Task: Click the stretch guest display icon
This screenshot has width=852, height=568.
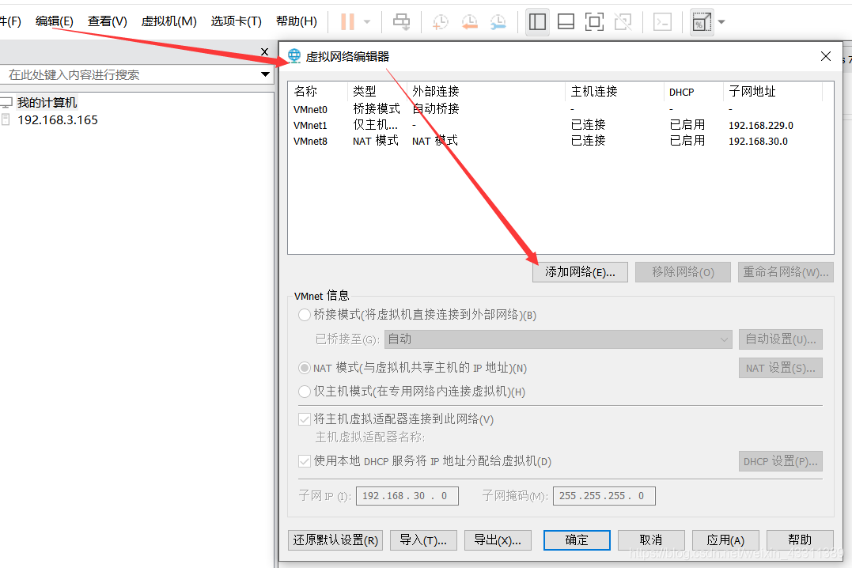Action: click(x=702, y=21)
